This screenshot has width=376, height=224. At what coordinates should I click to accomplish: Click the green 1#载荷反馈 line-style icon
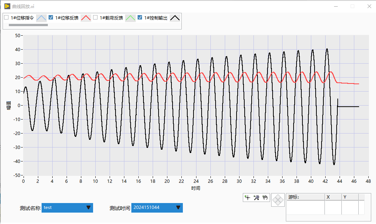(131, 18)
